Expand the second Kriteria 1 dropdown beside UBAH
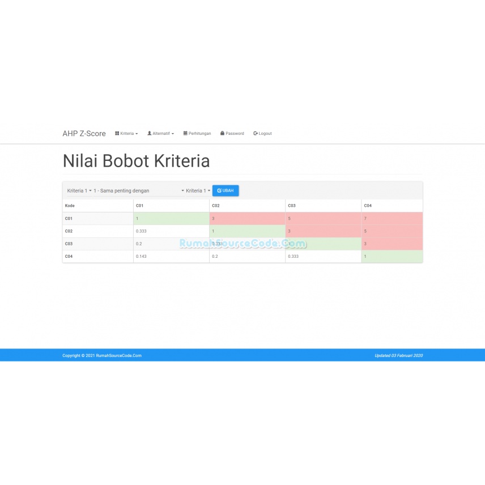Viewport: 485px width, 485px height. pyautogui.click(x=198, y=191)
